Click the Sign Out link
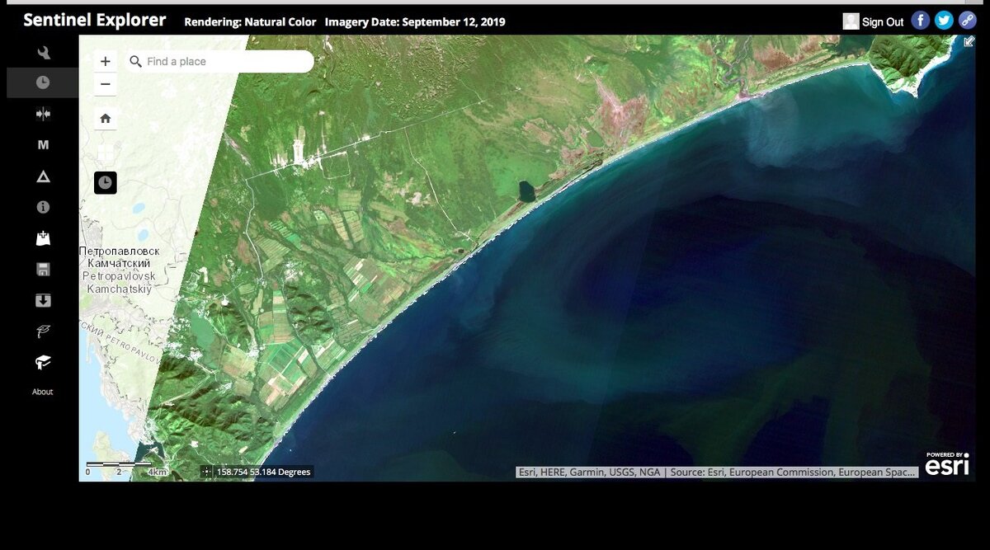990x550 pixels. tap(883, 22)
